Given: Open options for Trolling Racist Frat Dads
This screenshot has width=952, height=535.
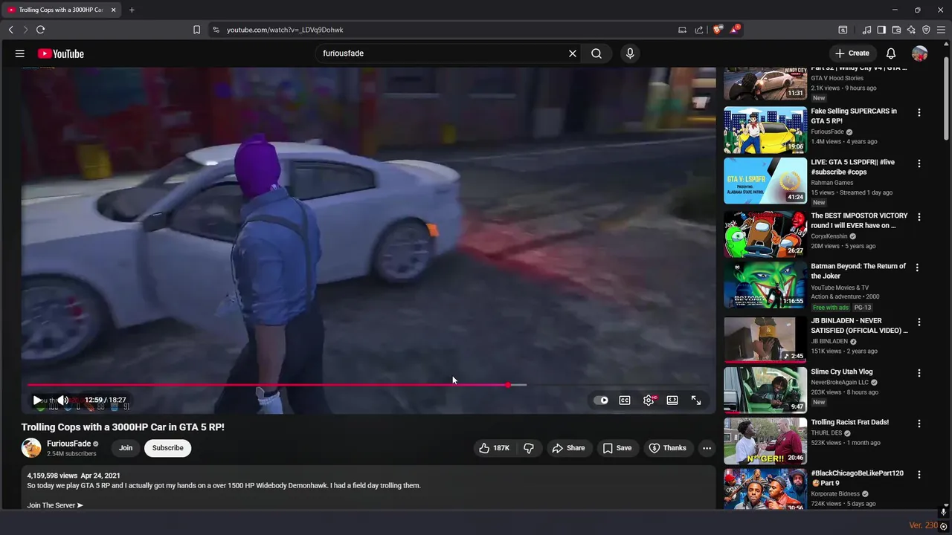Looking at the screenshot, I should pyautogui.click(x=919, y=424).
